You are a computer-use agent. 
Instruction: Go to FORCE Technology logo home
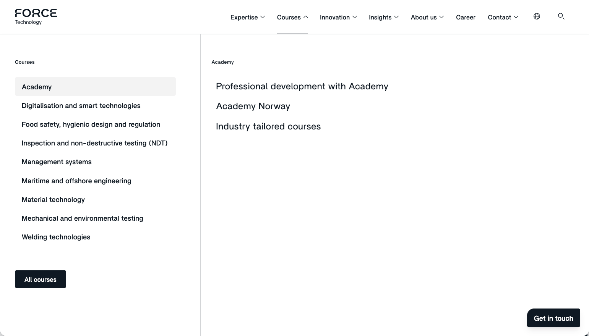coord(36,17)
